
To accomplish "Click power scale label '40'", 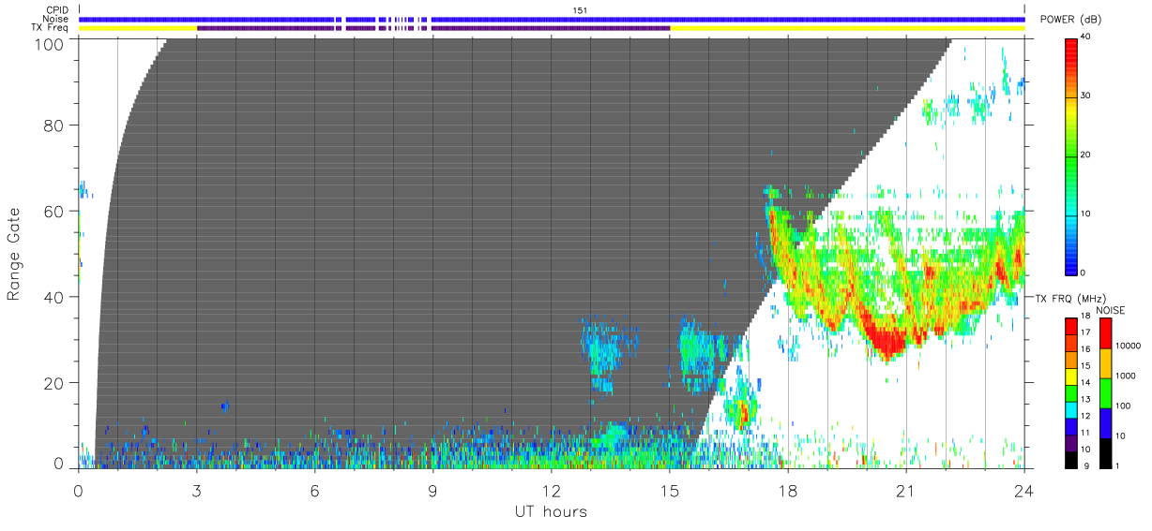I will click(1086, 37).
